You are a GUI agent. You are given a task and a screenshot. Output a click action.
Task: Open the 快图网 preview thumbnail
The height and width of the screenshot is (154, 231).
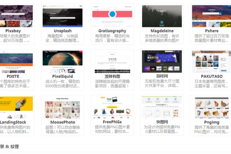(162, 107)
